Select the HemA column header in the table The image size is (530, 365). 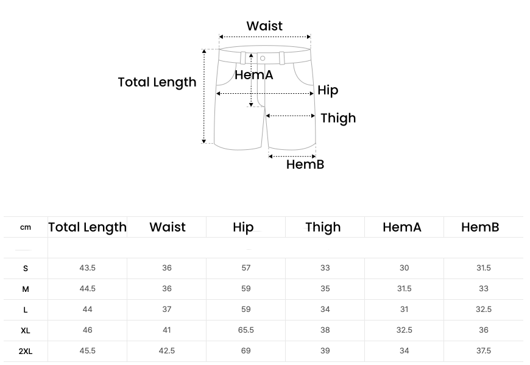402,227
